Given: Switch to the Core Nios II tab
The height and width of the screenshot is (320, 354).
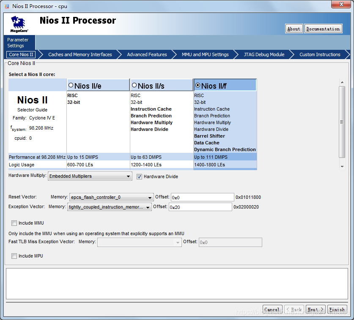Looking at the screenshot, I should pyautogui.click(x=21, y=54).
